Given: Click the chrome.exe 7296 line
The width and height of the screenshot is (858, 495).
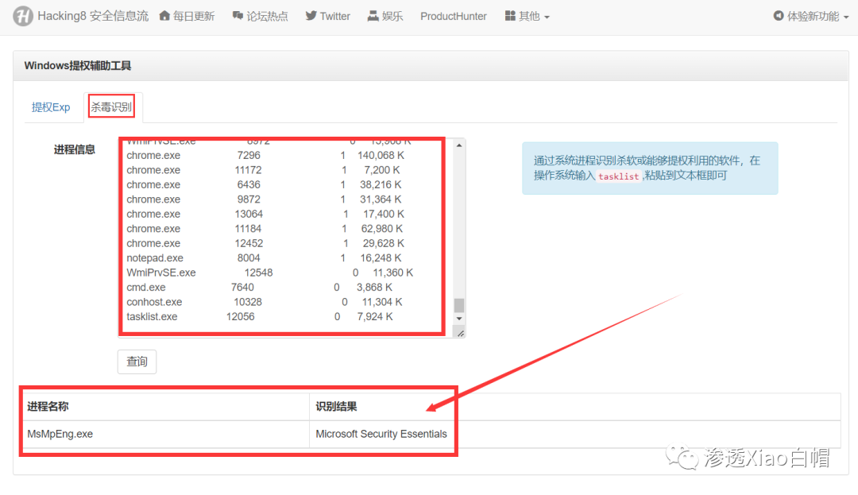Looking at the screenshot, I should [265, 156].
